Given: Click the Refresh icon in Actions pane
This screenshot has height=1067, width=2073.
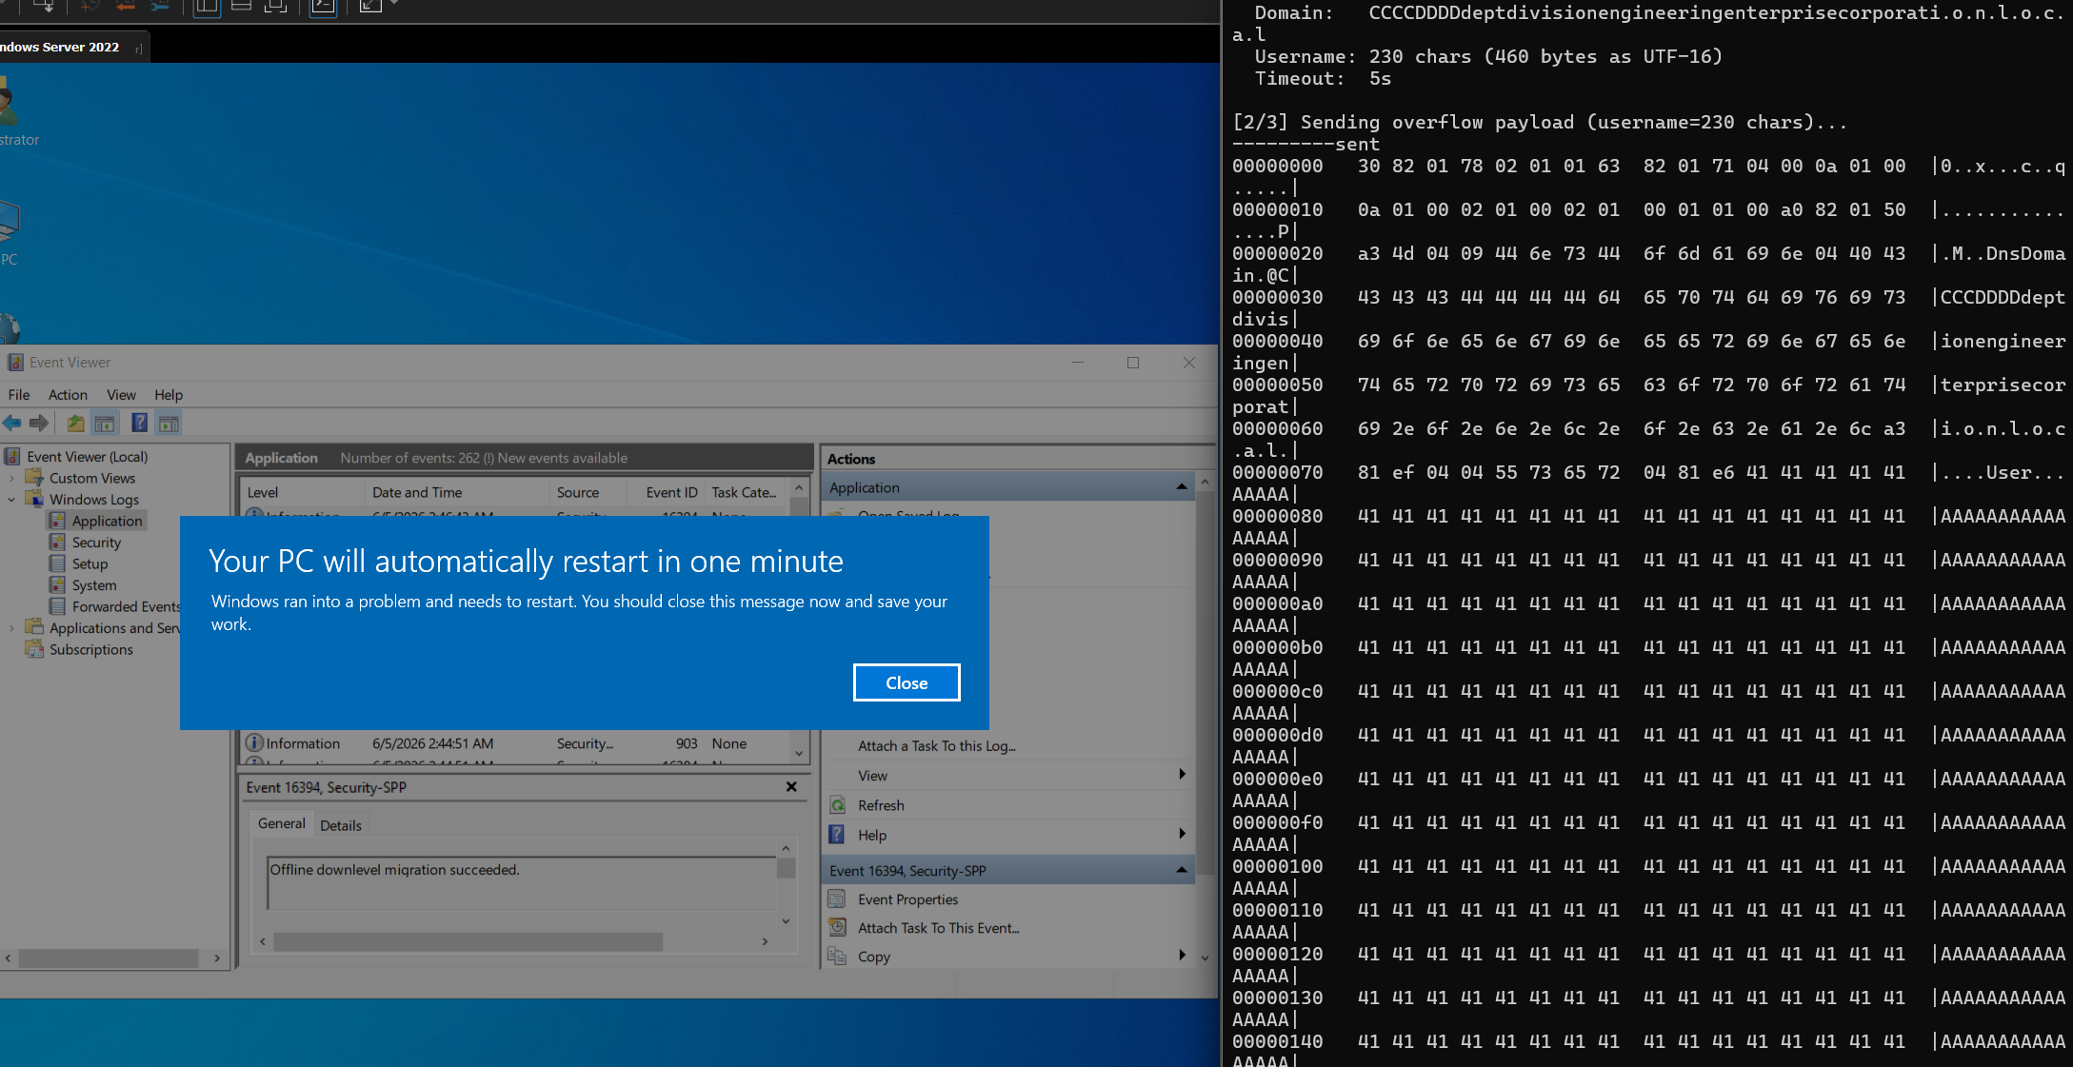Looking at the screenshot, I should tap(838, 805).
